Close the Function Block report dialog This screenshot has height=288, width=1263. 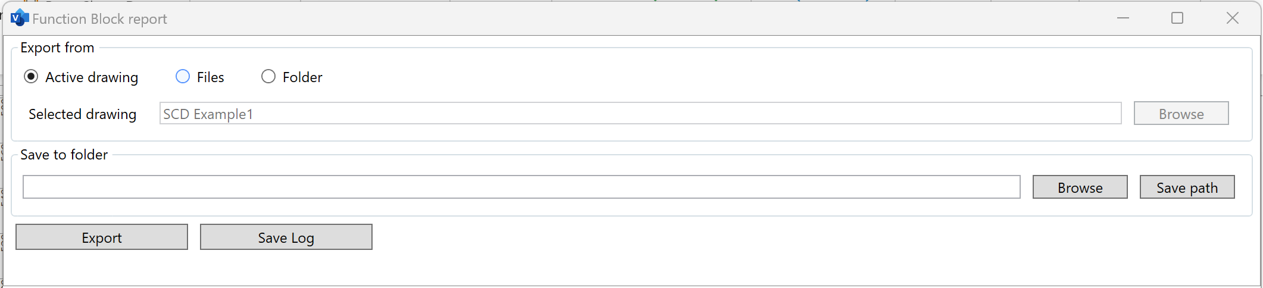(x=1233, y=18)
